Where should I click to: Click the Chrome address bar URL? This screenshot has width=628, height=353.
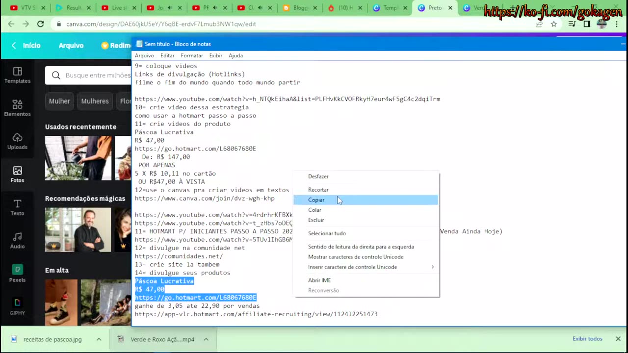161,24
